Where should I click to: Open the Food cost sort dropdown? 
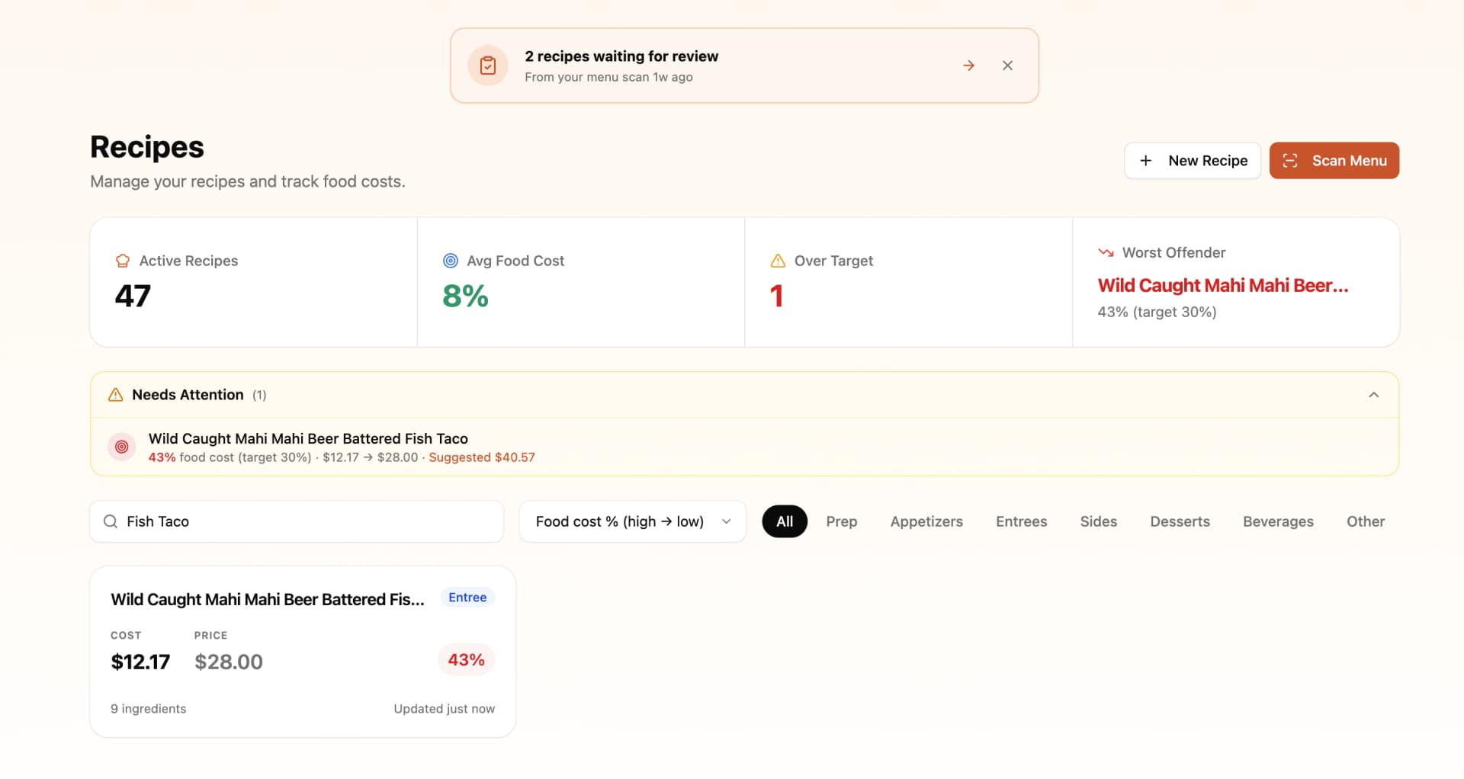[631, 521]
